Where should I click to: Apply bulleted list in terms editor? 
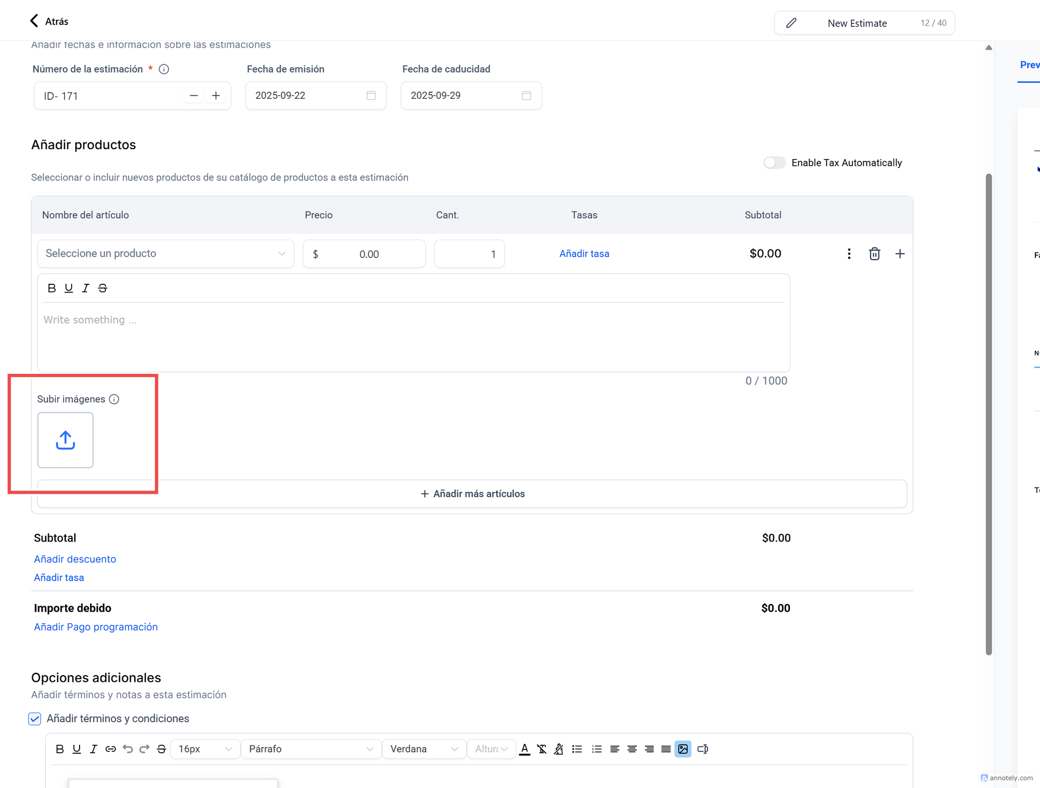click(x=577, y=748)
